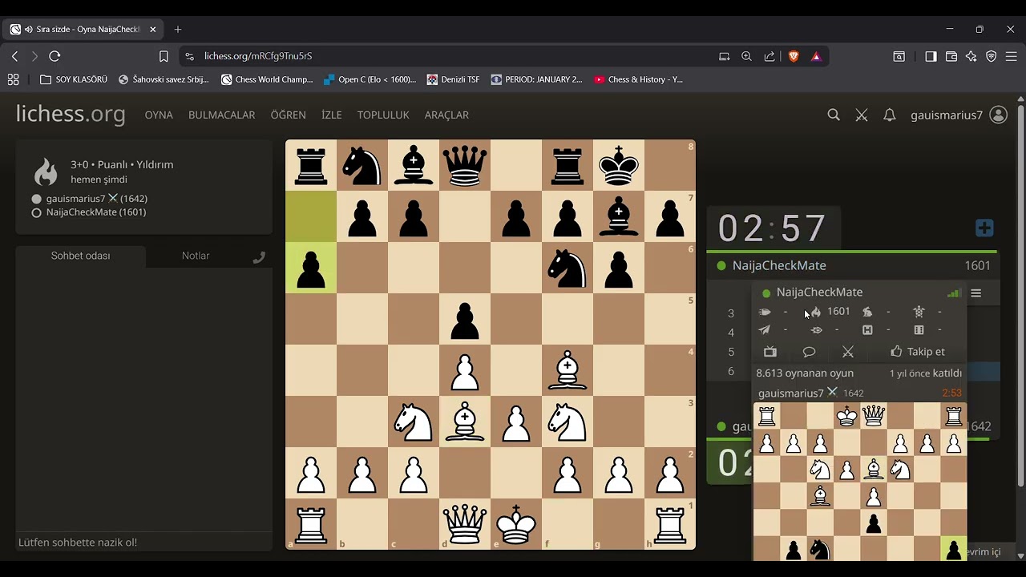Click the dice-shaped variant icon in popup

[919, 330]
